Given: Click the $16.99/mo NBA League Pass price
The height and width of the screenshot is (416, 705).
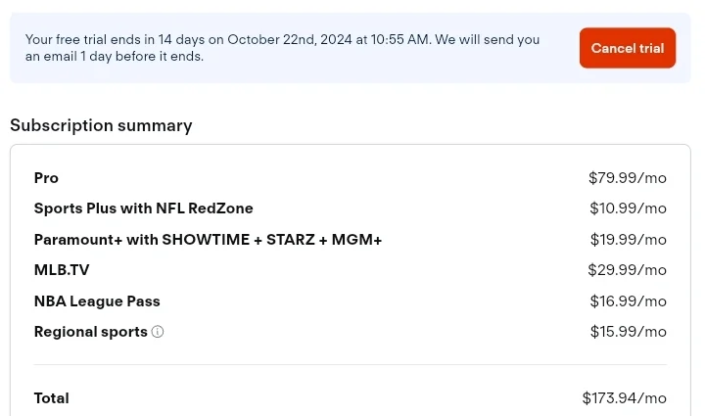Looking at the screenshot, I should coord(628,301).
